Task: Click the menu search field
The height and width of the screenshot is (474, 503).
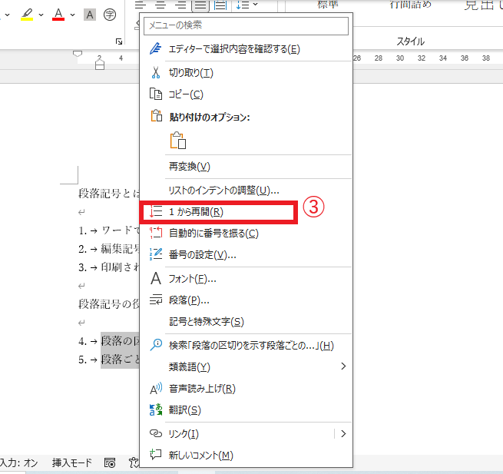Action: [246, 25]
